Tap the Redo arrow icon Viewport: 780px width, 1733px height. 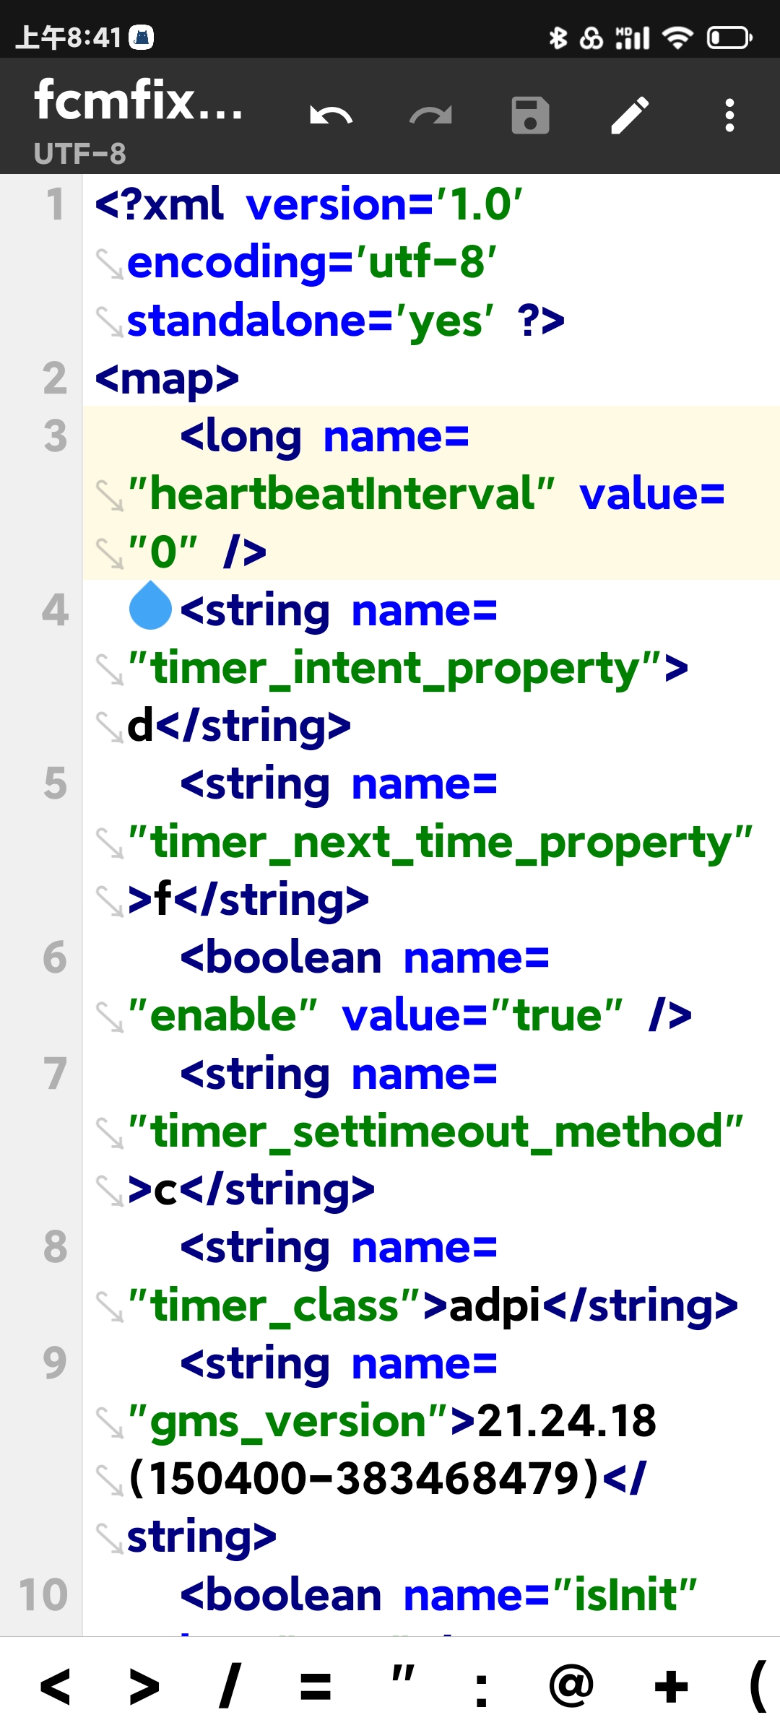[431, 116]
